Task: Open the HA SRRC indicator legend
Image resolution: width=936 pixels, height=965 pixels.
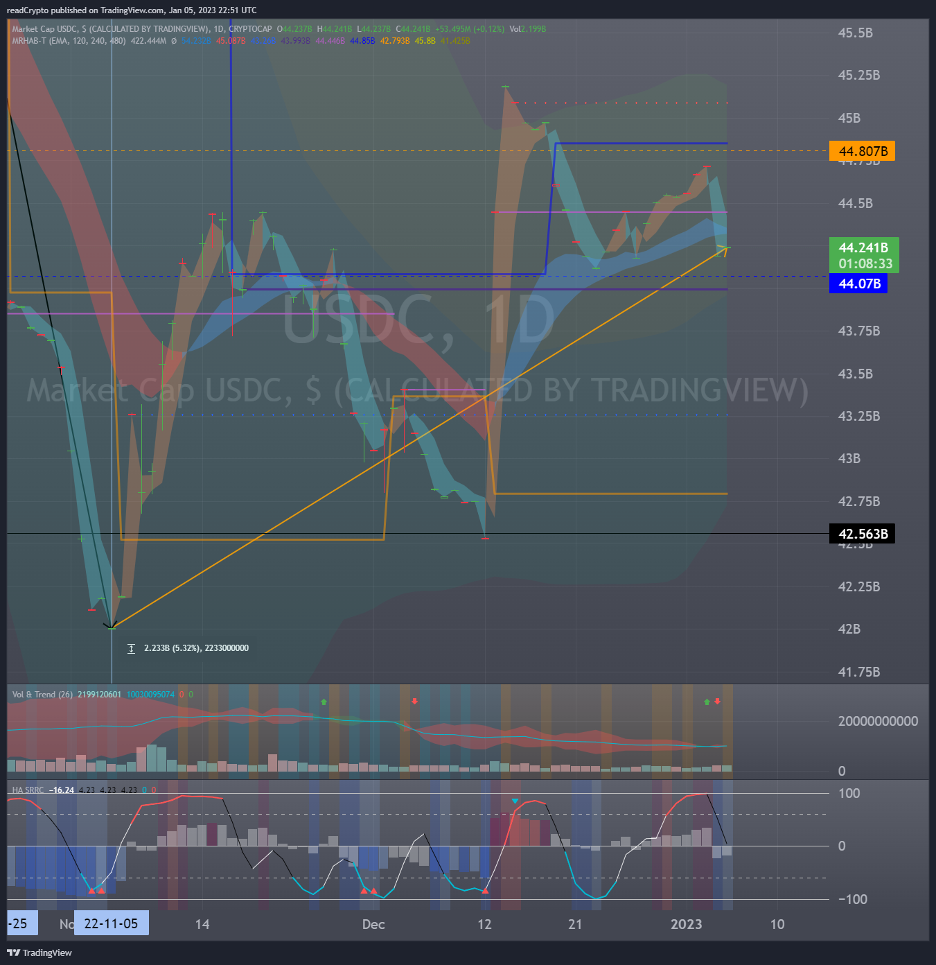Action: pyautogui.click(x=28, y=790)
